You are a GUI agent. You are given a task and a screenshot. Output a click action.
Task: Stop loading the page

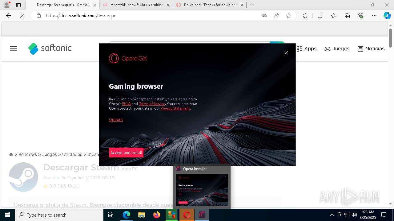22,16
